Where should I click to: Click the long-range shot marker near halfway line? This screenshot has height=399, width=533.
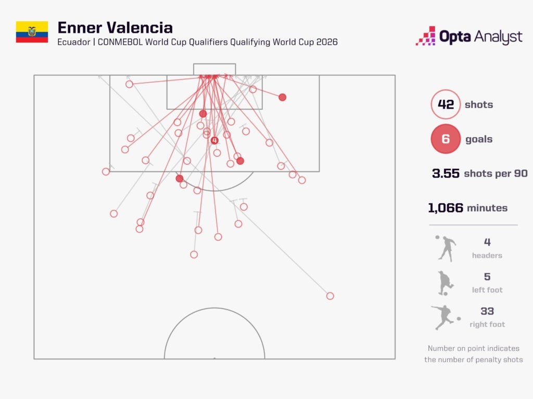pyautogui.click(x=329, y=296)
